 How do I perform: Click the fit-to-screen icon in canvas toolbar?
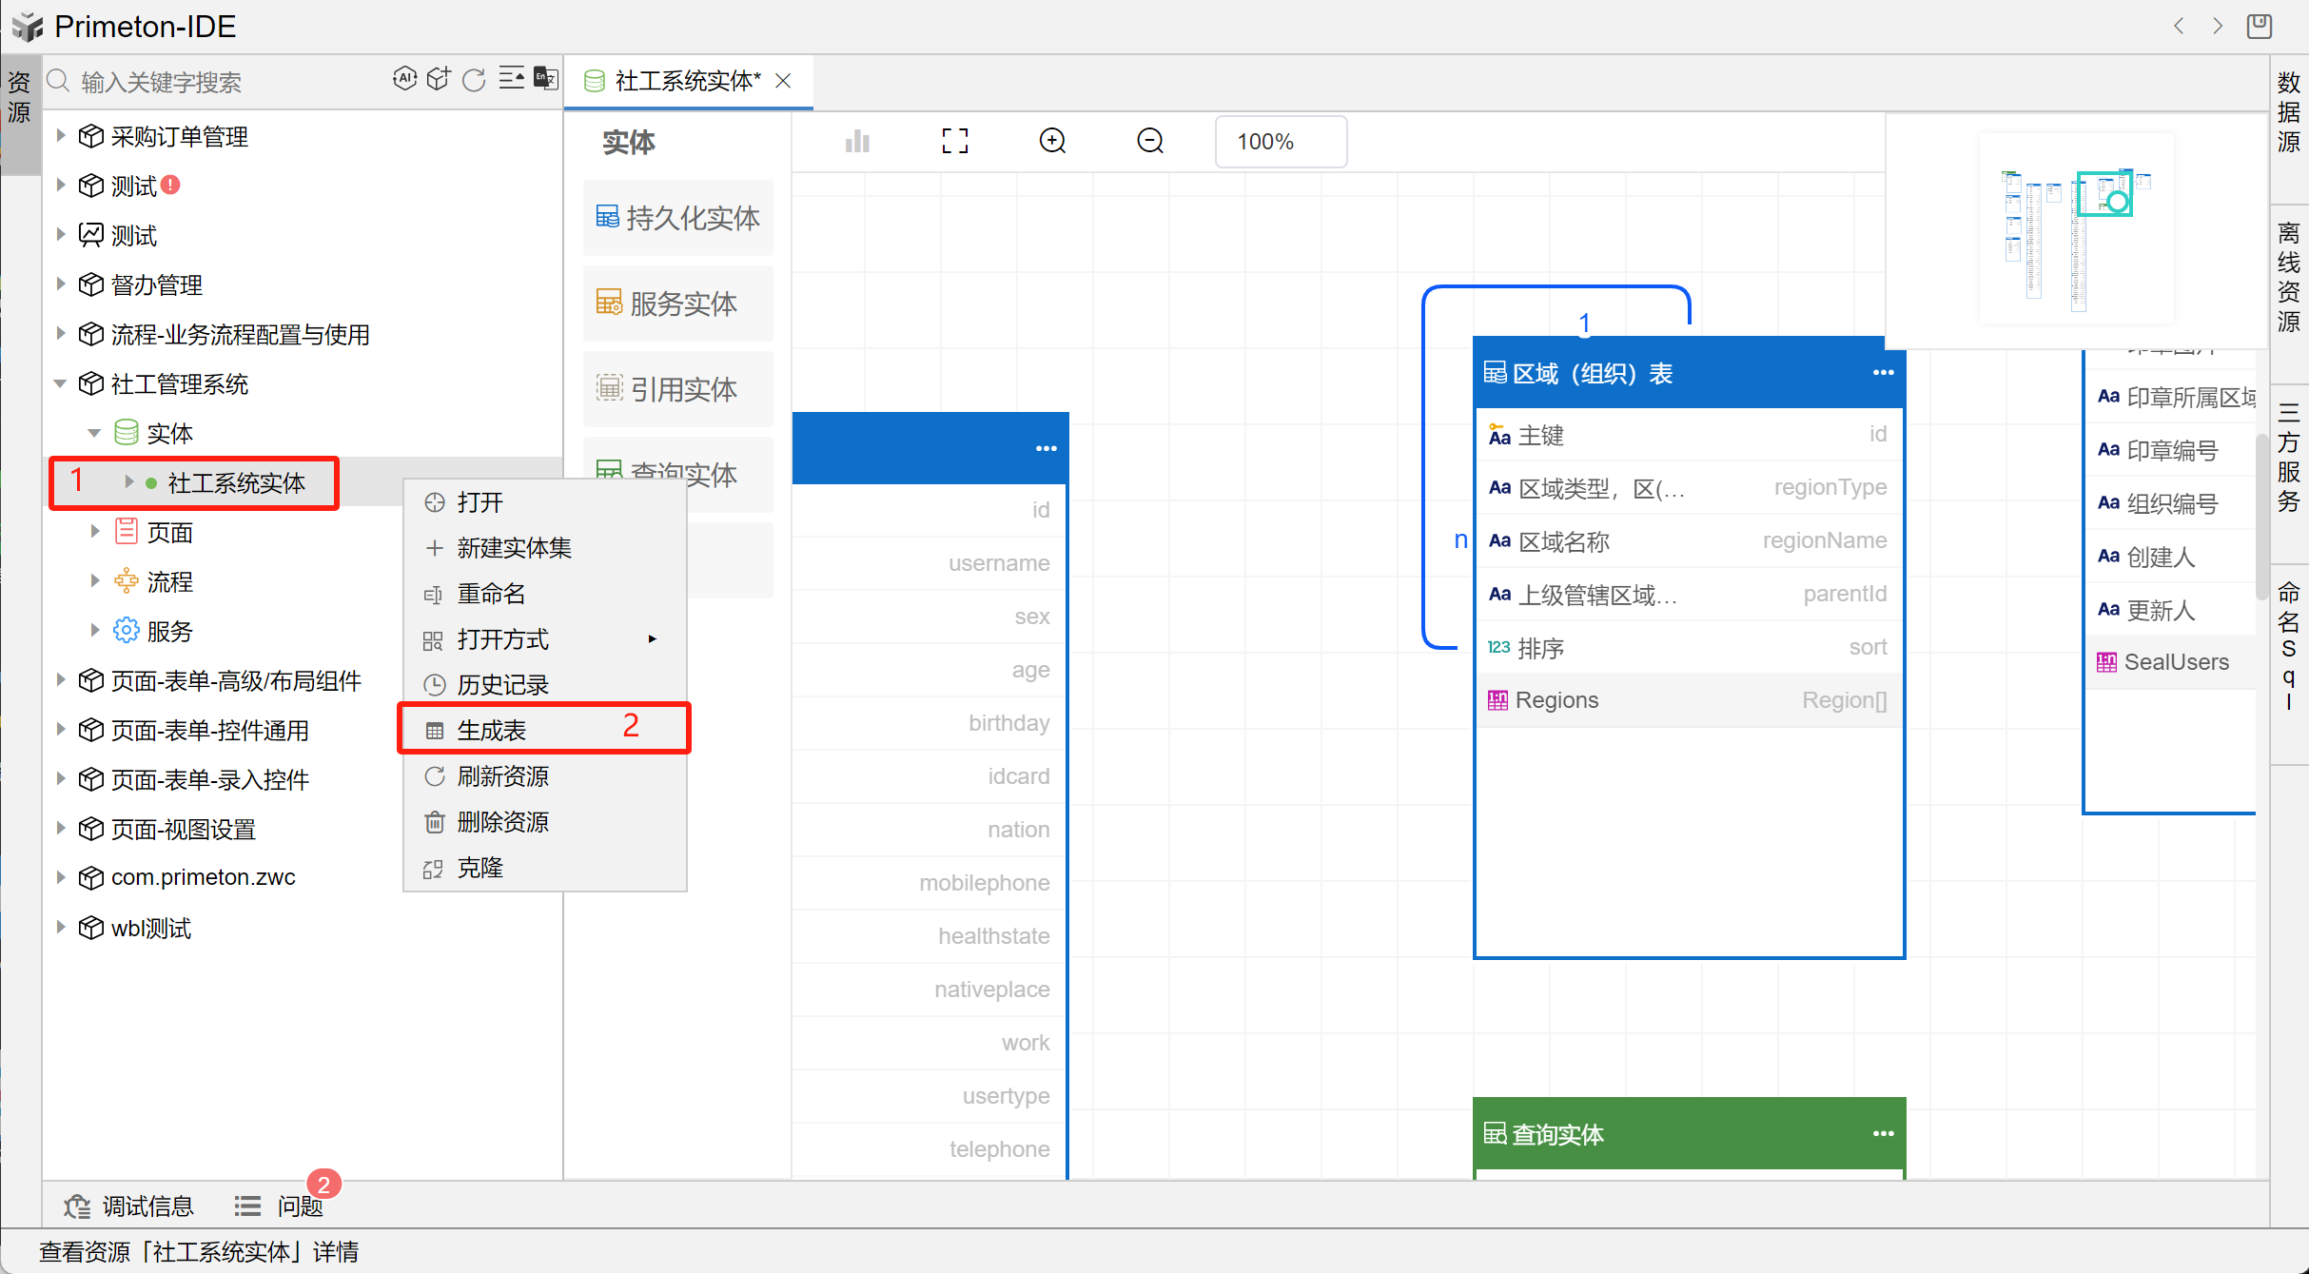954,142
